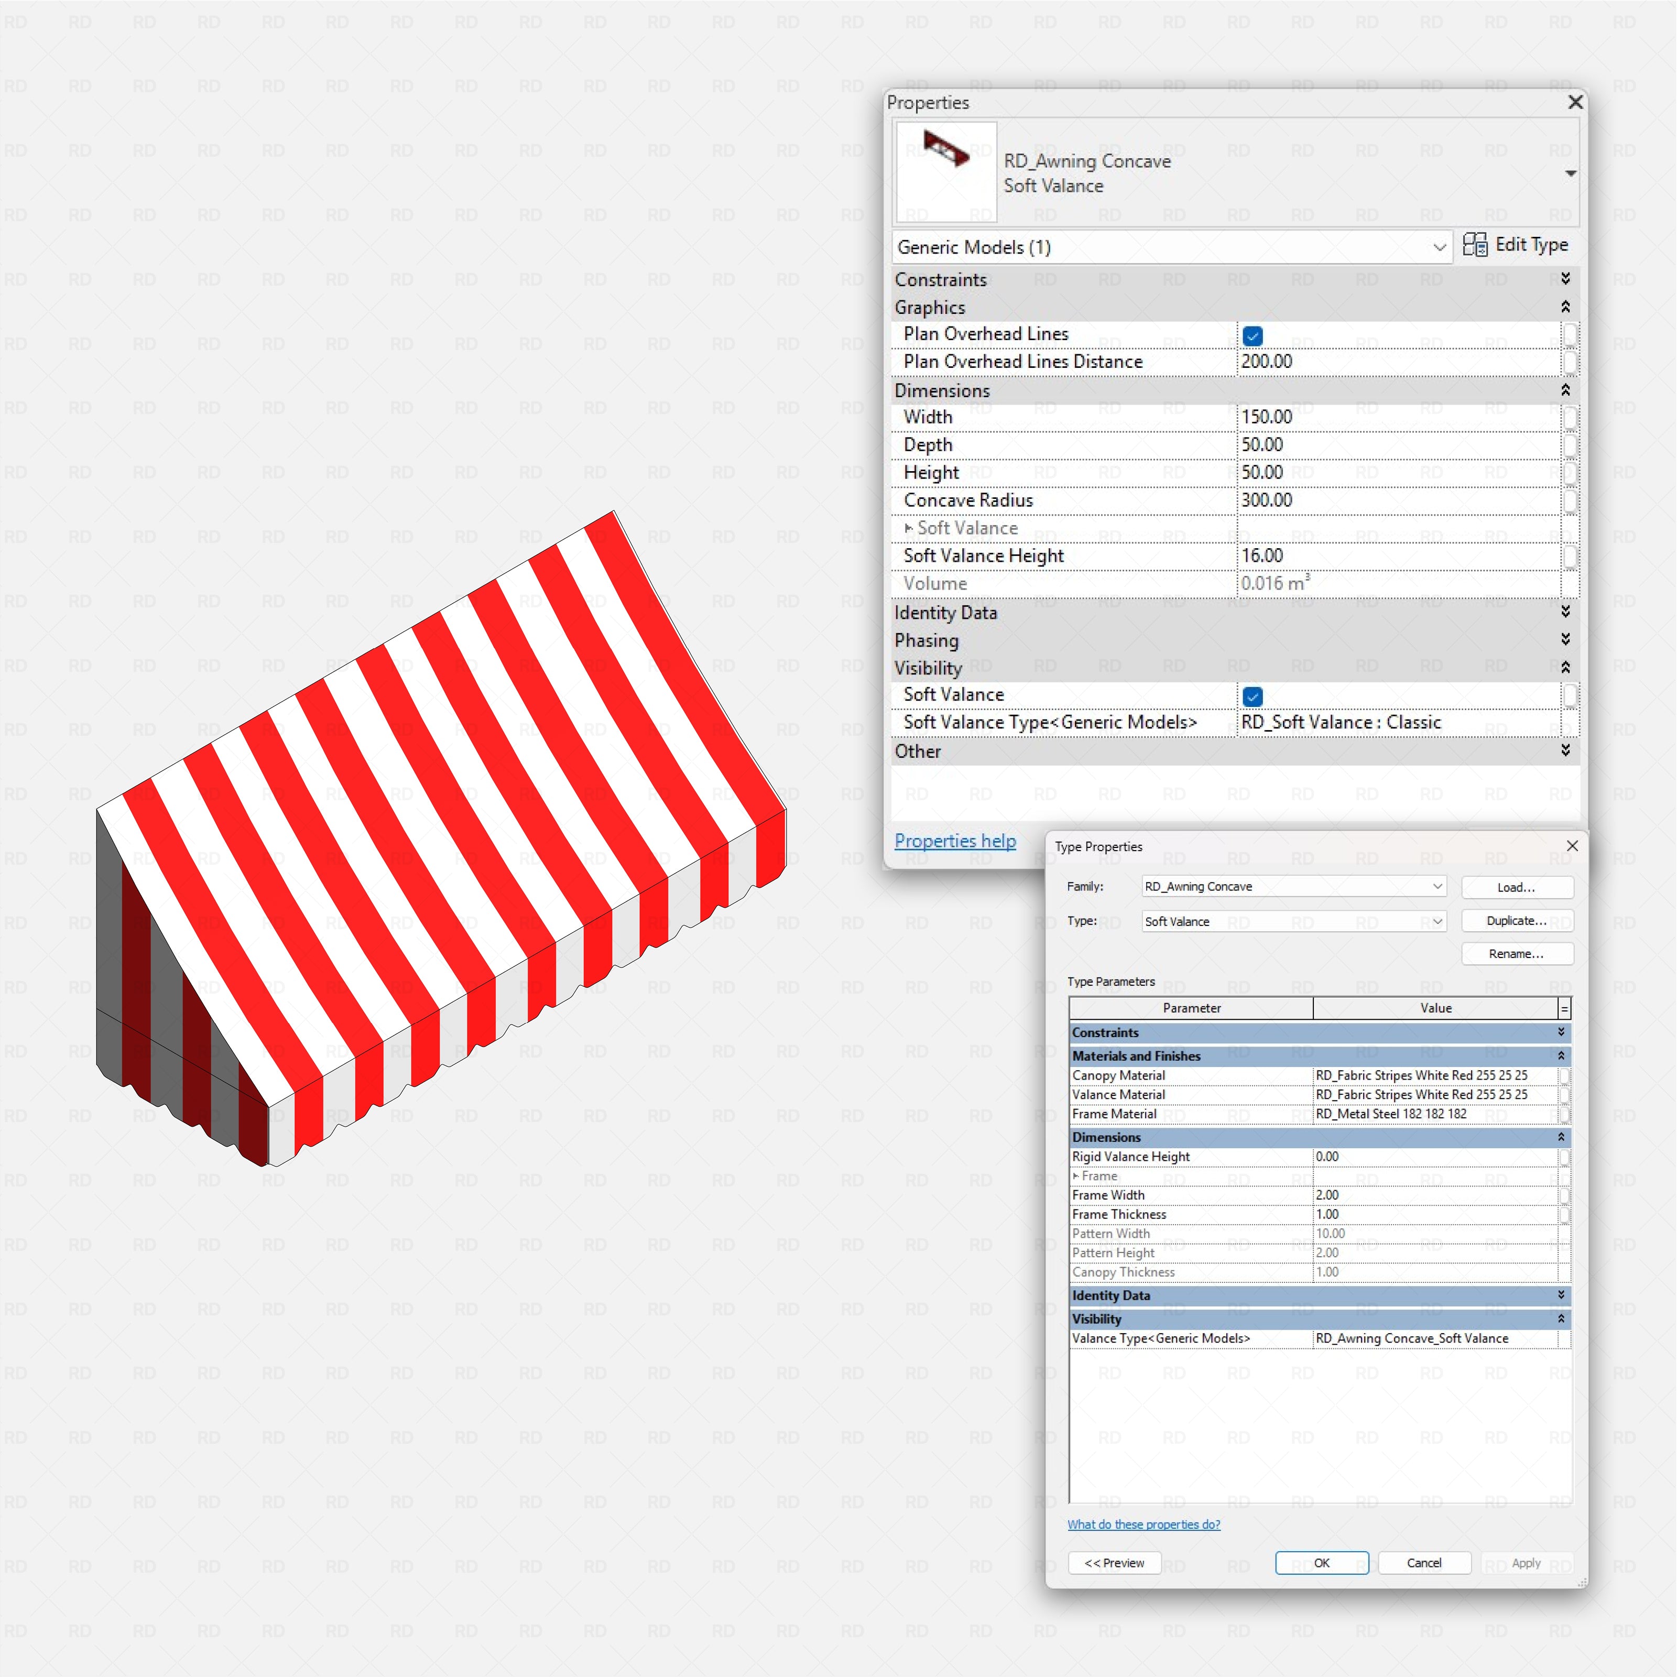Expand the Phasing group in Properties
Screen dimensions: 1677x1677
click(x=1565, y=640)
